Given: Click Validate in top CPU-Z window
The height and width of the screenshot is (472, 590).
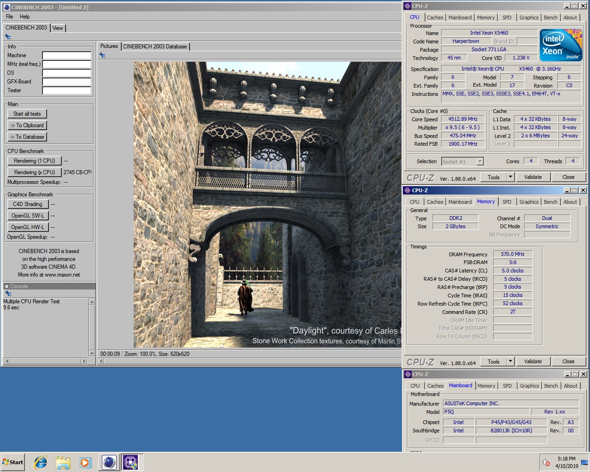Looking at the screenshot, I should point(533,177).
